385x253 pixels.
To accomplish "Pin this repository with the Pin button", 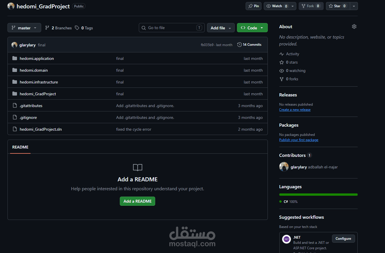I will [254, 6].
